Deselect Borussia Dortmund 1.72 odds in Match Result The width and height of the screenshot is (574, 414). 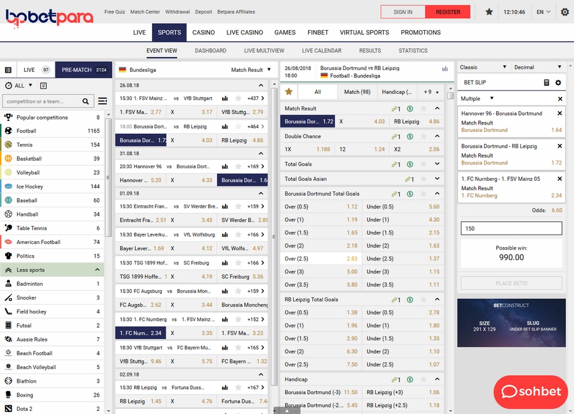pyautogui.click(x=308, y=121)
